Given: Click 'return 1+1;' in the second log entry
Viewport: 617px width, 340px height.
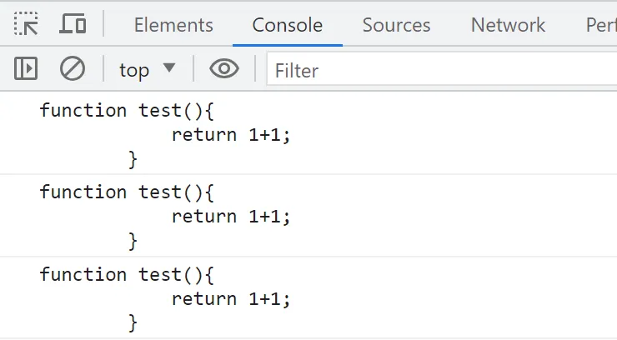Looking at the screenshot, I should 231,217.
